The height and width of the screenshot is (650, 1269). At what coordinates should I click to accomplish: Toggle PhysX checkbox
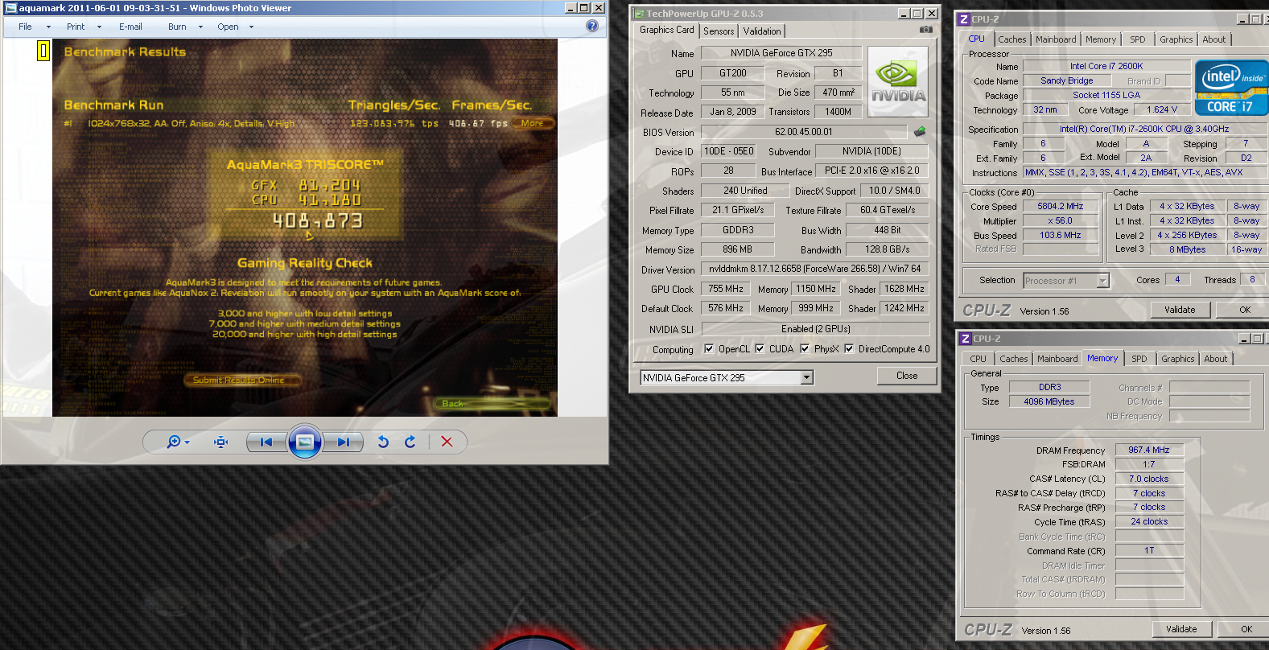click(x=805, y=349)
